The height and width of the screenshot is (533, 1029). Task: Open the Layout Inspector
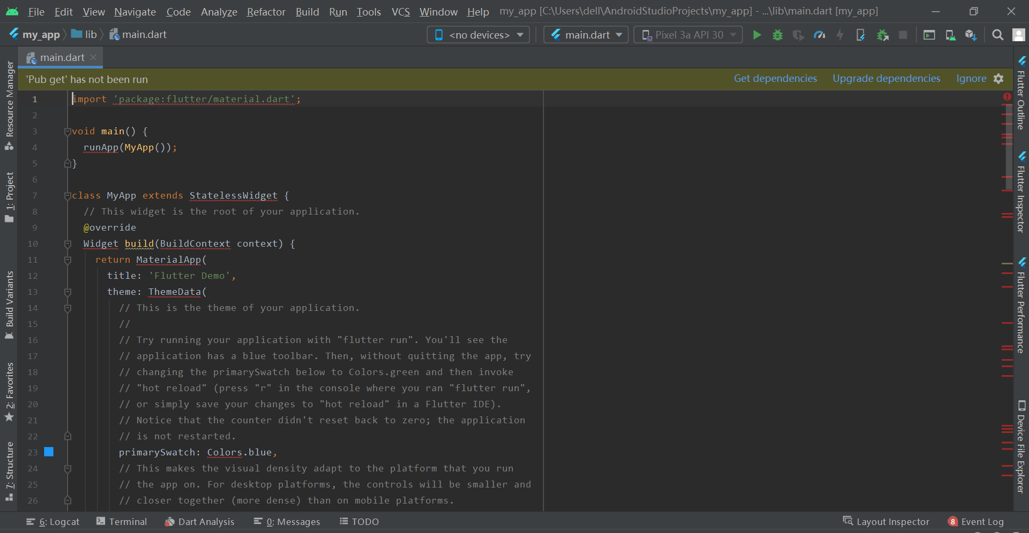coord(886,522)
